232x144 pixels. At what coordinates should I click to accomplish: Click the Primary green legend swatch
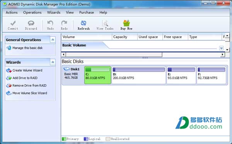click(64, 139)
